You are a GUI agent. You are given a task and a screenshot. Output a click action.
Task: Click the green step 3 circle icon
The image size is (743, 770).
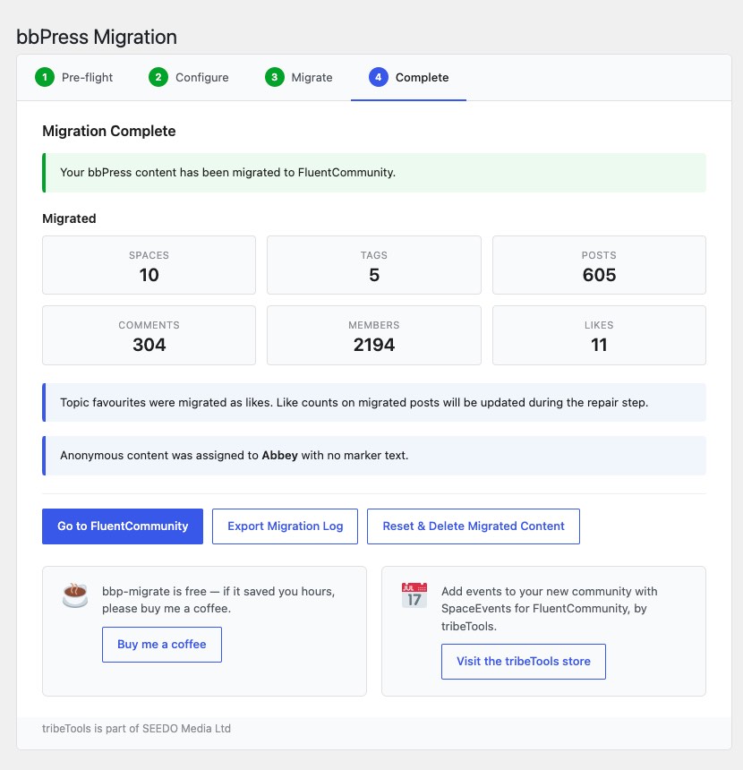(275, 77)
